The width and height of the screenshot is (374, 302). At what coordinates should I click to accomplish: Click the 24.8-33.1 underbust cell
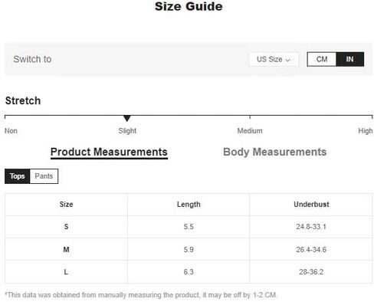311,227
